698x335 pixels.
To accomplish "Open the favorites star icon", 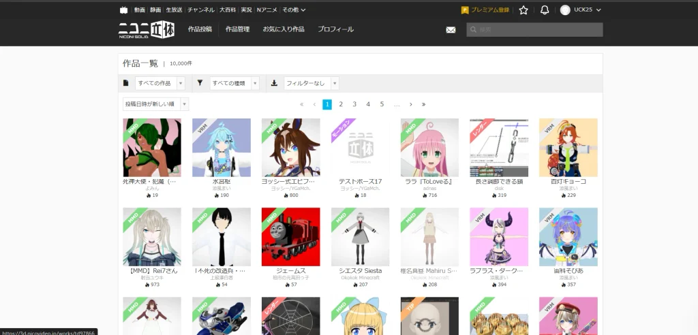I will pos(523,10).
